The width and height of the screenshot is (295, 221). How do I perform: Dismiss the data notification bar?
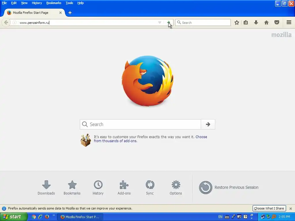click(290, 208)
